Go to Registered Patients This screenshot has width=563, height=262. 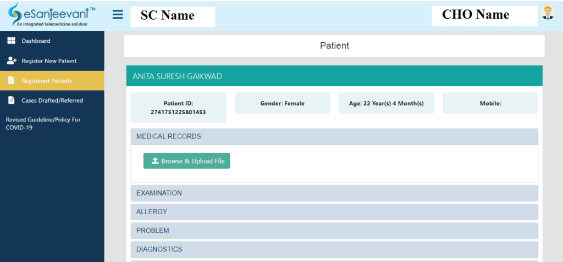(52, 81)
